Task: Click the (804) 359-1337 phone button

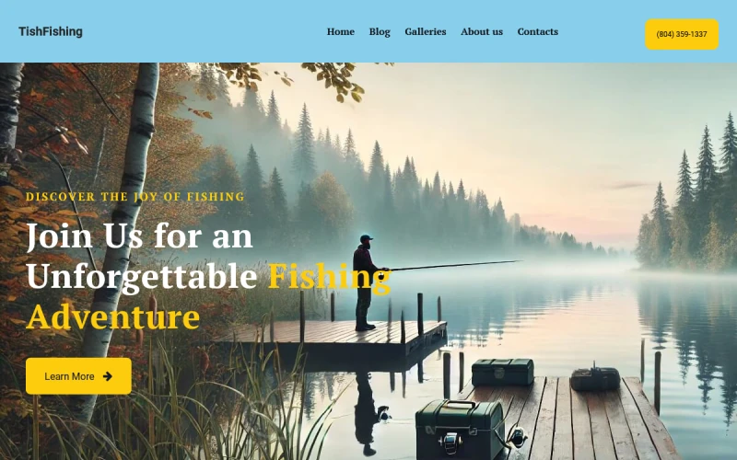Action: (682, 34)
